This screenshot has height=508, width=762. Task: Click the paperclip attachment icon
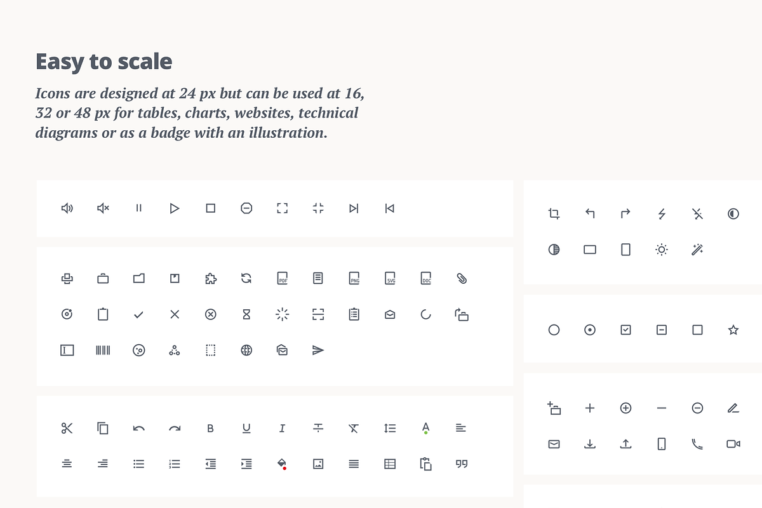[462, 278]
